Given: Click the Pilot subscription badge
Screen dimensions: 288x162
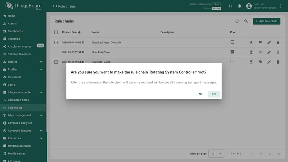Looking at the screenshot, I should pos(216,4).
